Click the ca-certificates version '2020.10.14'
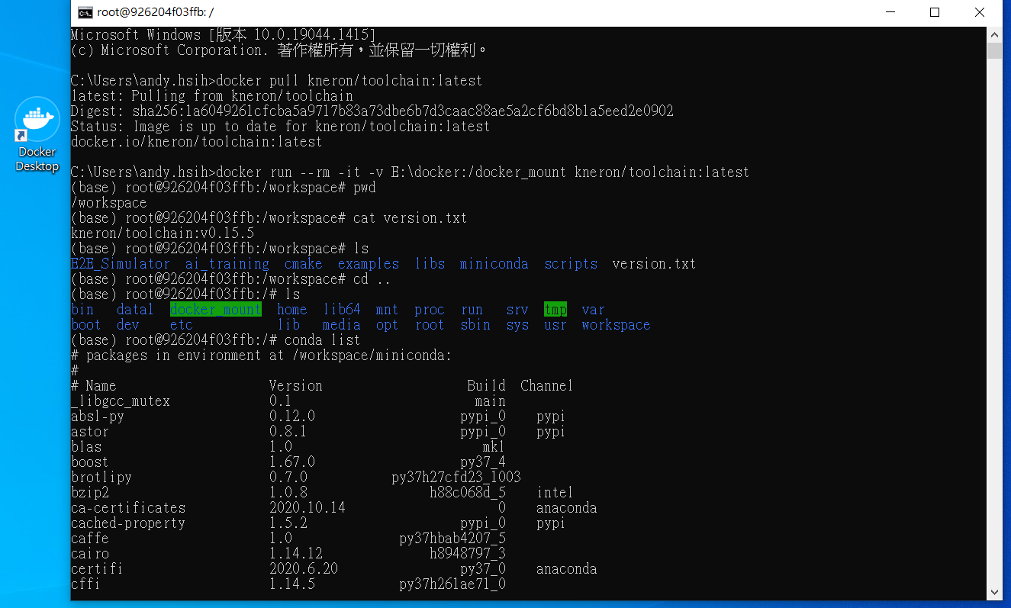This screenshot has width=1011, height=608. click(x=307, y=507)
